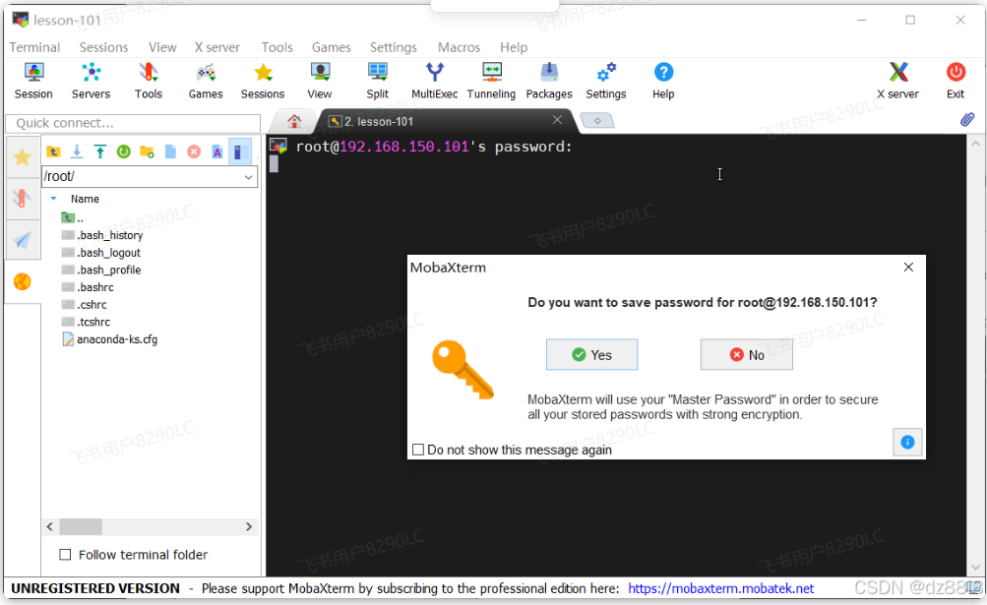Click go to parent folder icon
This screenshot has height=605, width=987.
click(53, 151)
